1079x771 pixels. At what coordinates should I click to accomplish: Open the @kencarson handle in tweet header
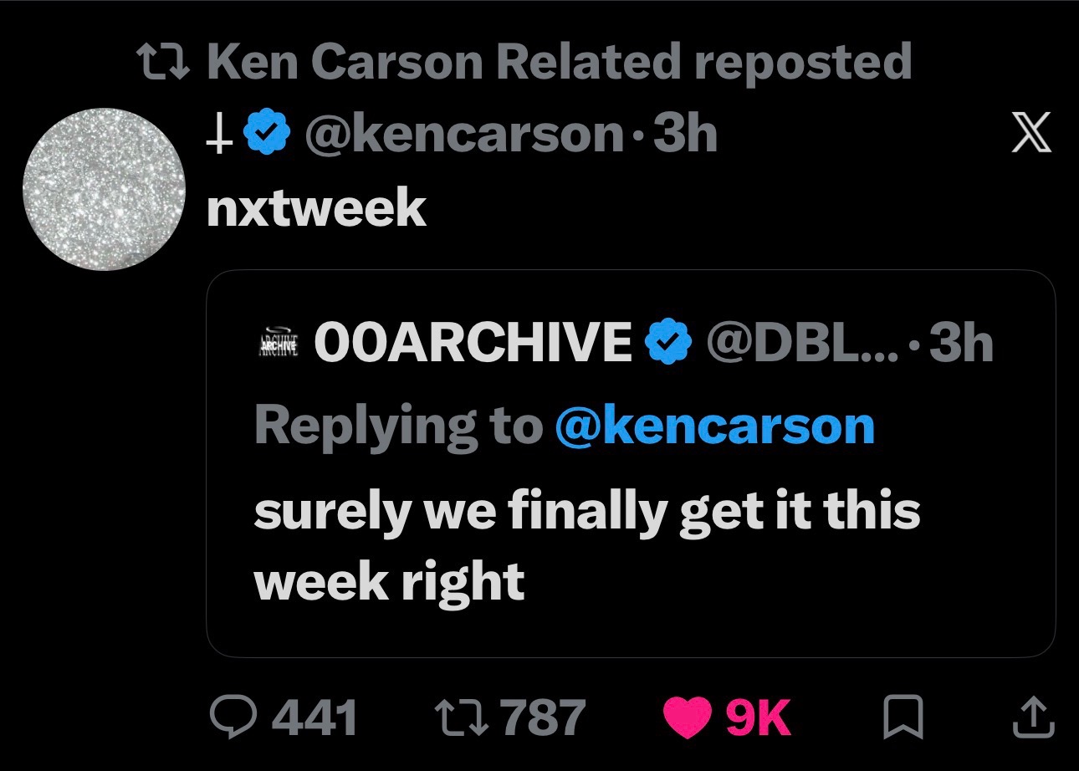tap(464, 134)
